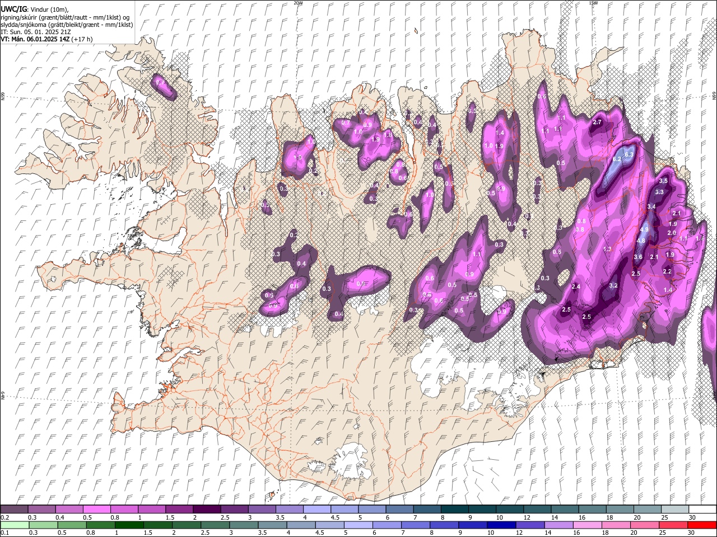Click the 4.9 precipitation value on the map
This screenshot has height=537, width=717.
[644, 229]
